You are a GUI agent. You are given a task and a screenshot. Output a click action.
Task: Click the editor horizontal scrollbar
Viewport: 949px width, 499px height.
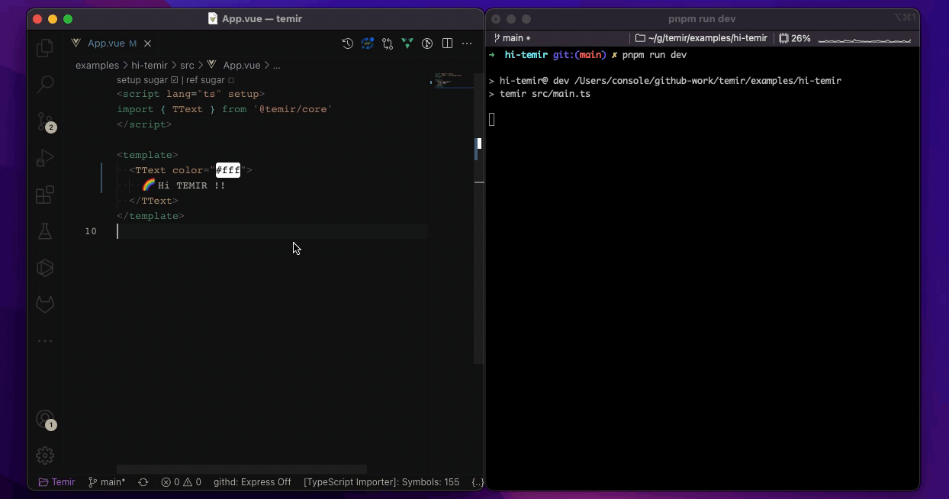[x=242, y=469]
